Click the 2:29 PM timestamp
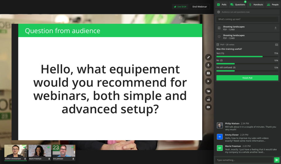281x164 pixels. click(244, 135)
